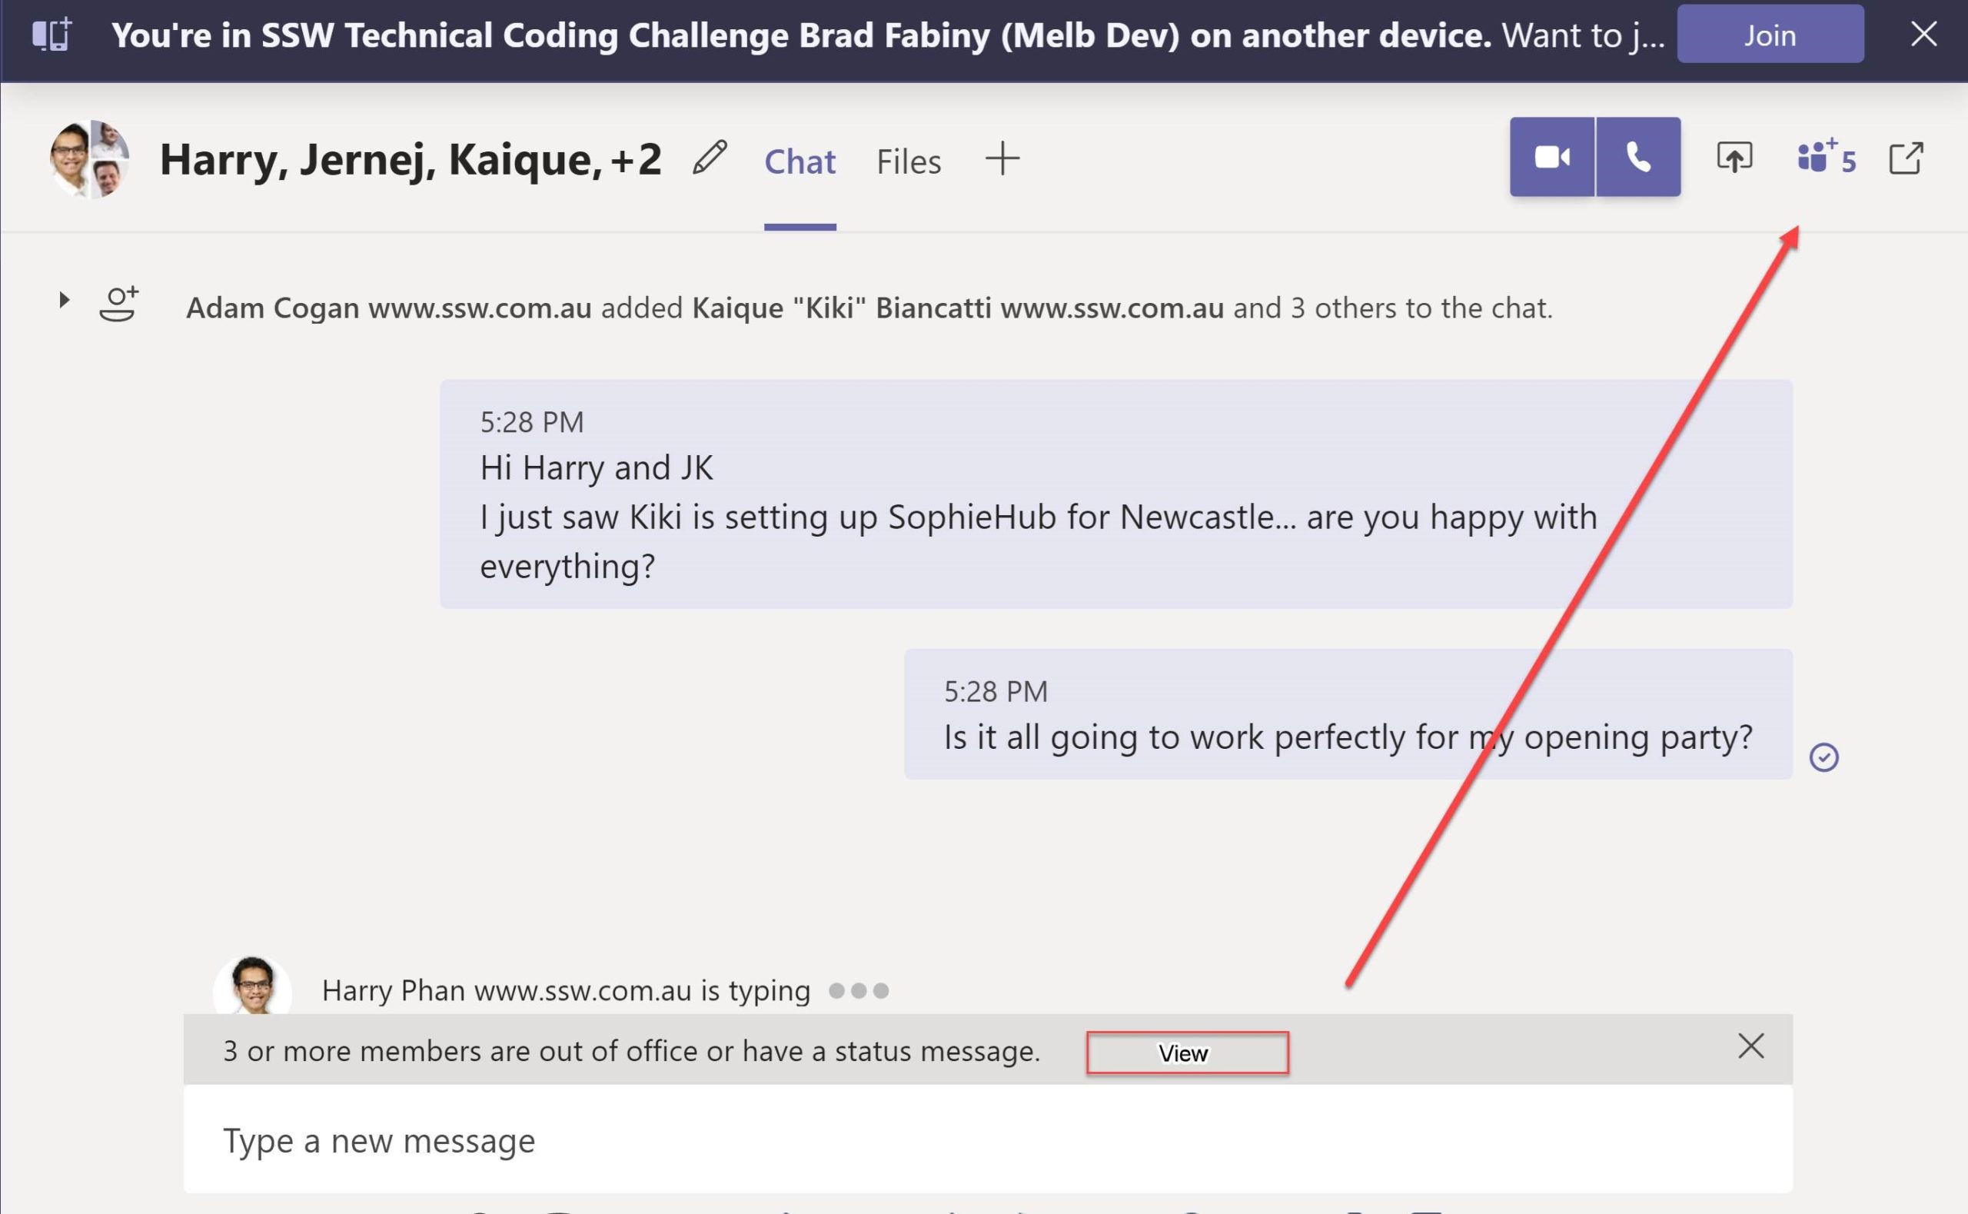View members' out of office status

tap(1186, 1053)
